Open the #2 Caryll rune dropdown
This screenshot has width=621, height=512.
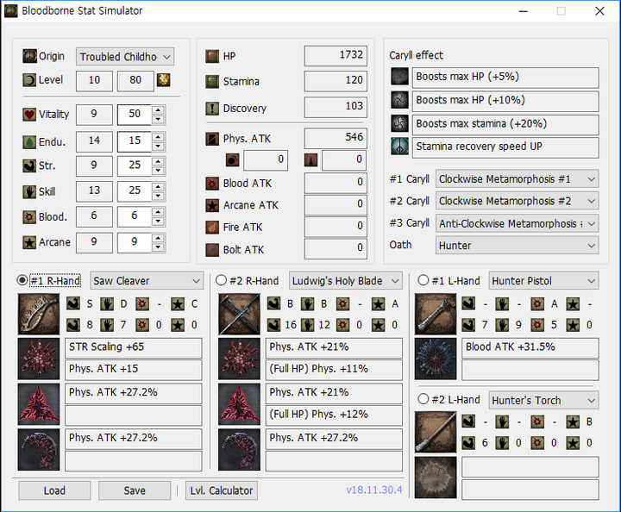tap(517, 201)
